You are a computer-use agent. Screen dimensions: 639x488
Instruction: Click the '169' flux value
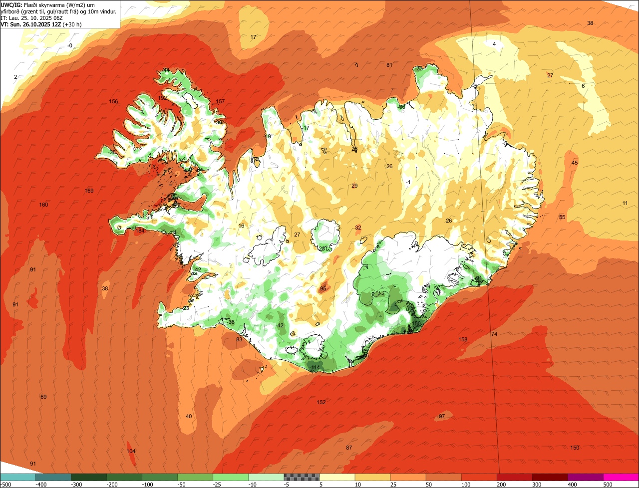[89, 191]
